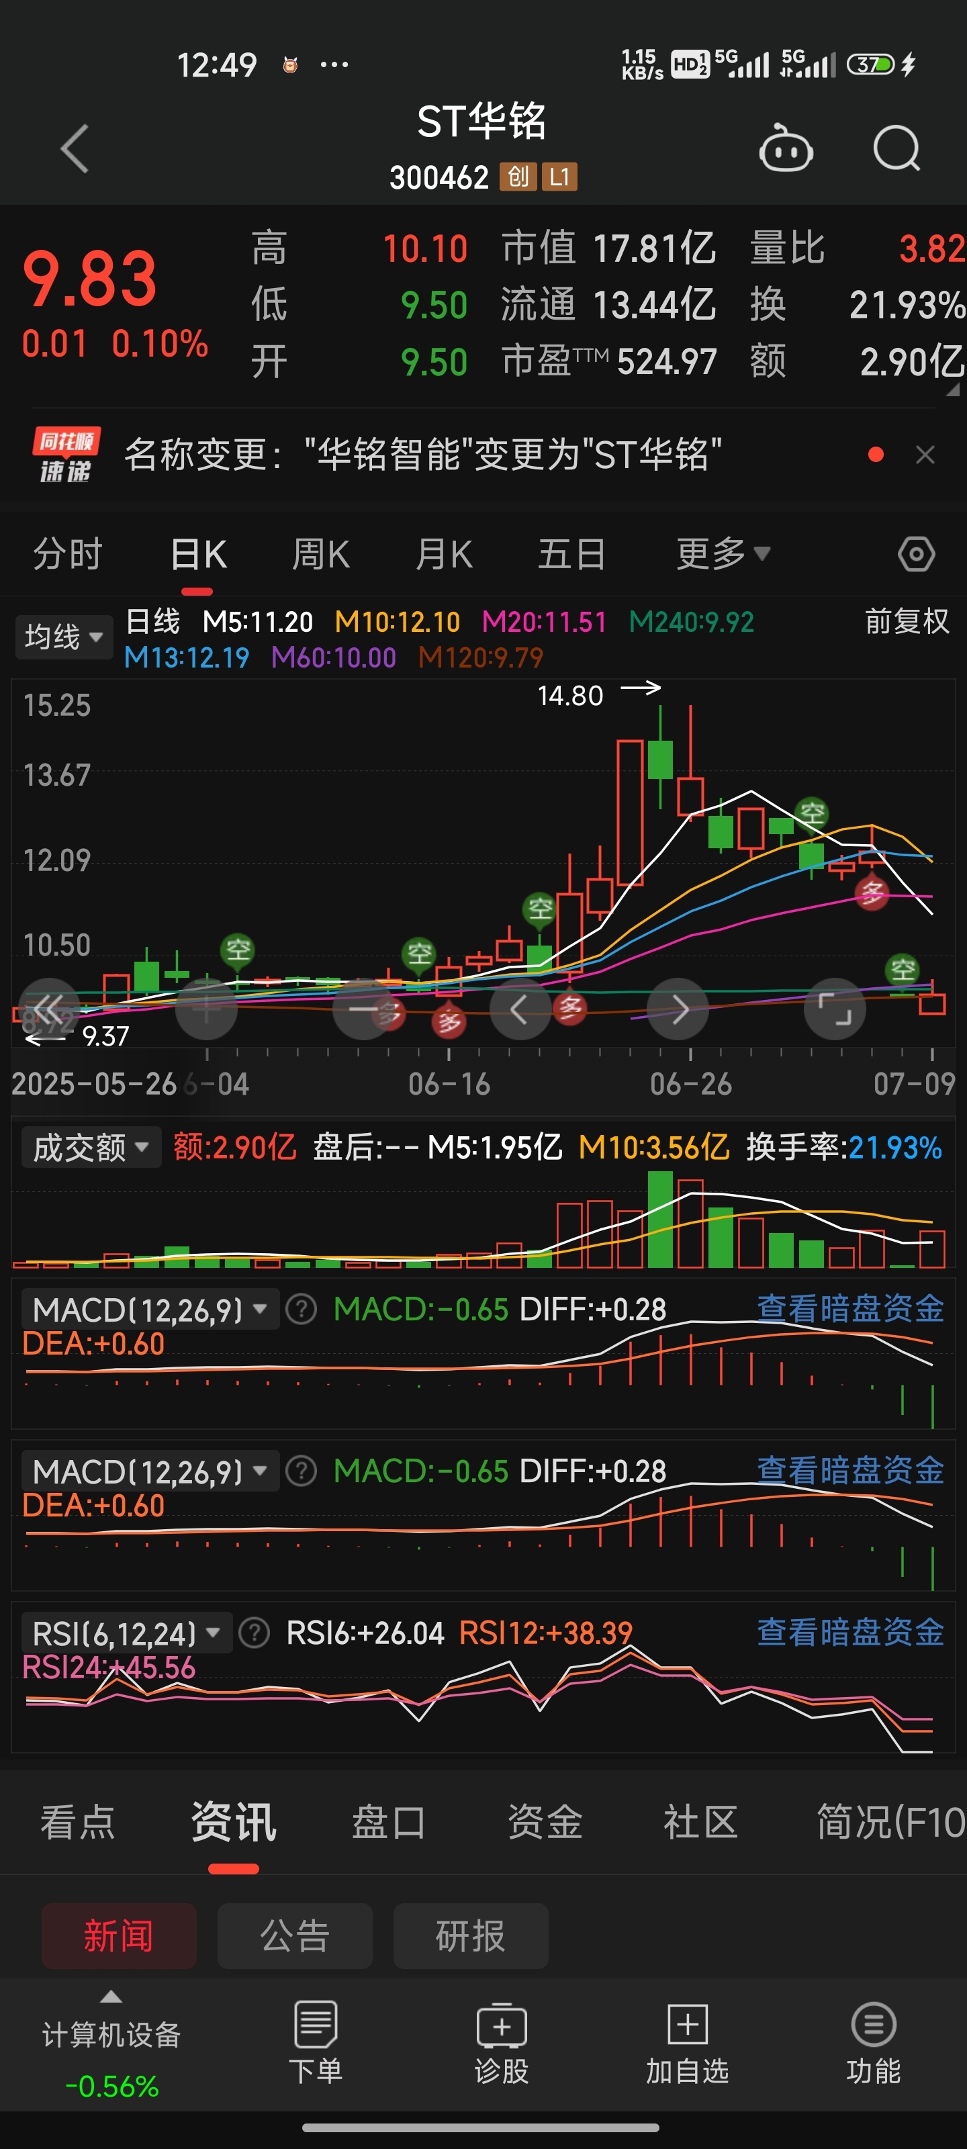967x2149 pixels.
Task: Open the RSI(6,12,24) dropdown
Action: (x=126, y=1633)
